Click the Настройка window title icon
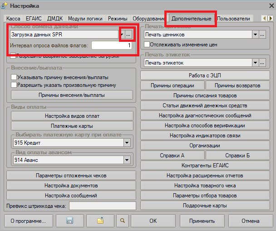 [x=4, y=5]
